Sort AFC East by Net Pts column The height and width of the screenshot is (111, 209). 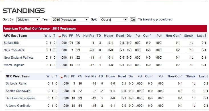click(89, 36)
